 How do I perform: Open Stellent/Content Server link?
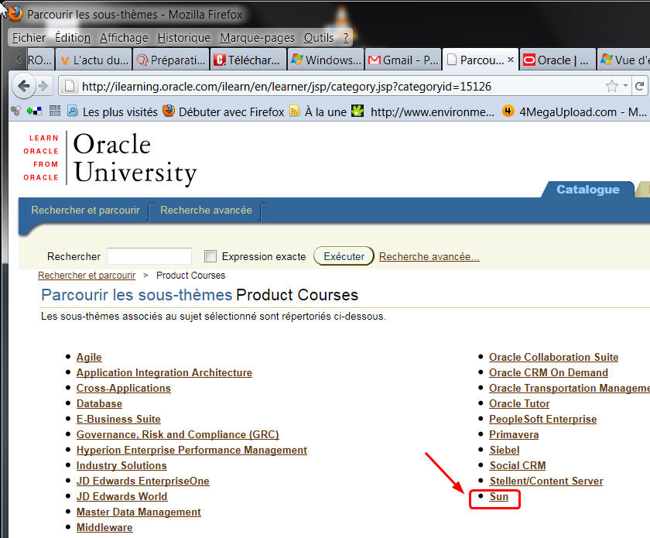pyautogui.click(x=546, y=481)
